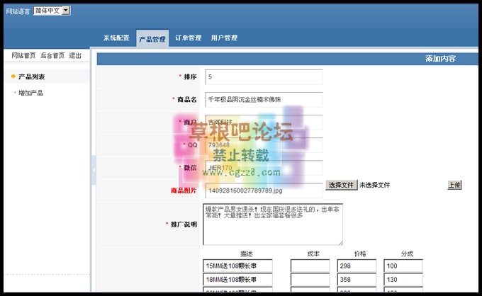Click the price field showing 358
The image size is (482, 296).
(357, 280)
